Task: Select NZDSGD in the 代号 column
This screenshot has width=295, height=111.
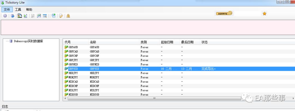Action: [x=73, y=95]
